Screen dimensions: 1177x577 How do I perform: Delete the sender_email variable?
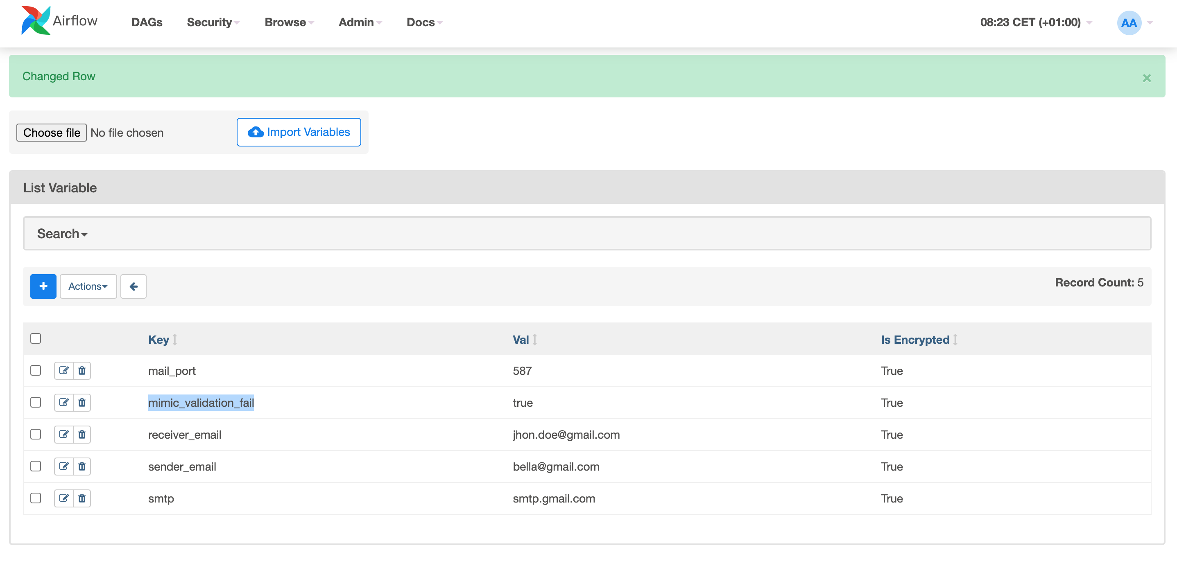pyautogui.click(x=82, y=467)
